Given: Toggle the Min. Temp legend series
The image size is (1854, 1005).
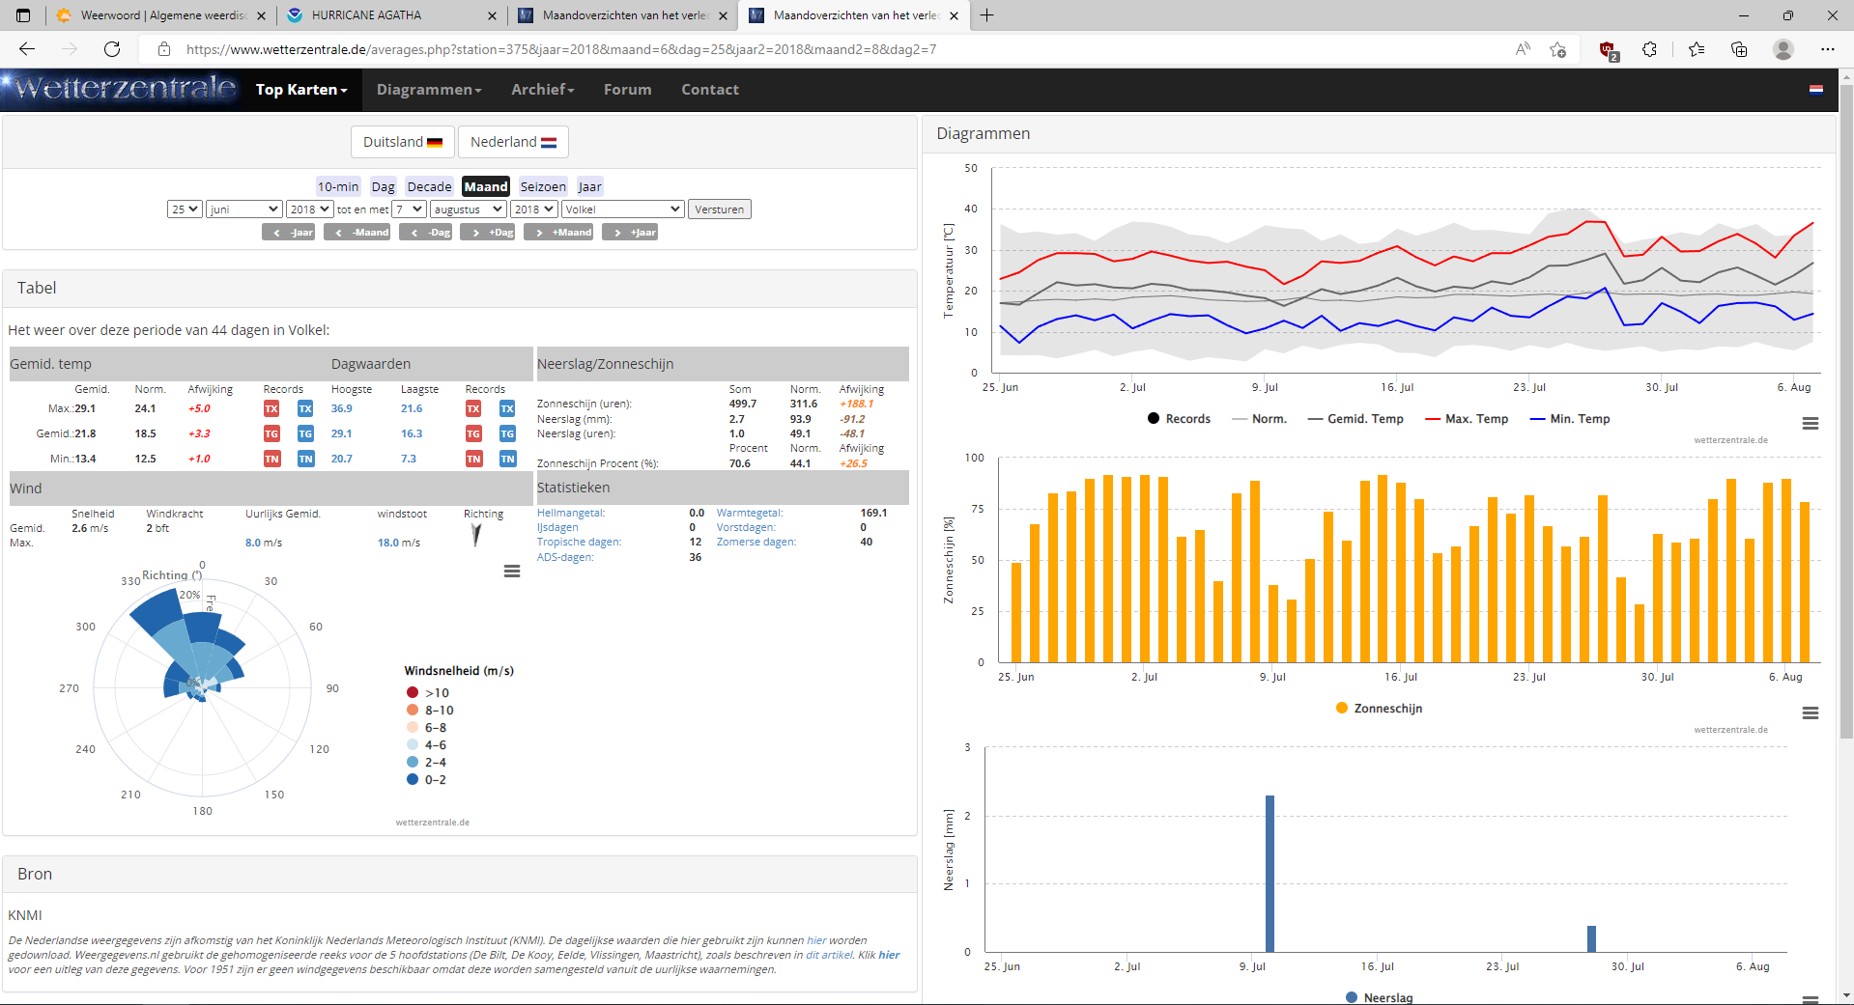Looking at the screenshot, I should [1570, 419].
